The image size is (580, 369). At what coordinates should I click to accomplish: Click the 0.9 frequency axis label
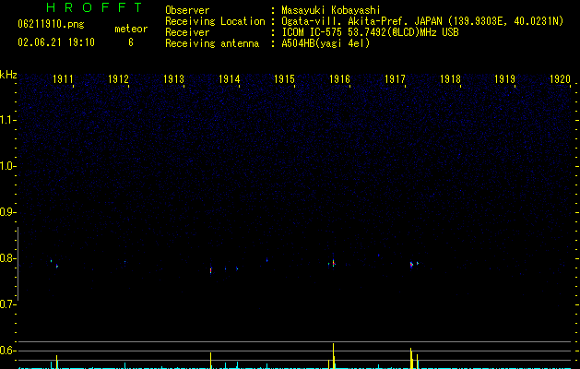click(x=8, y=212)
